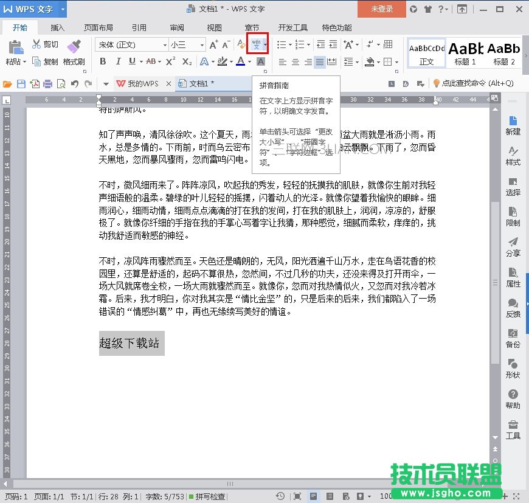Click the Backup icon in right sidebar
This screenshot has width=529, height=503.
[x=513, y=338]
